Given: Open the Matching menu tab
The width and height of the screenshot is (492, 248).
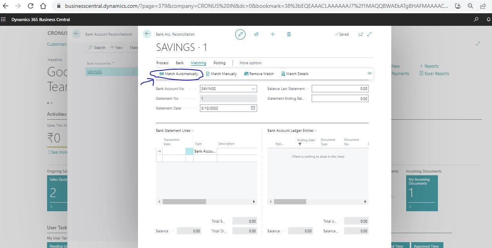Looking at the screenshot, I should pyautogui.click(x=198, y=63).
